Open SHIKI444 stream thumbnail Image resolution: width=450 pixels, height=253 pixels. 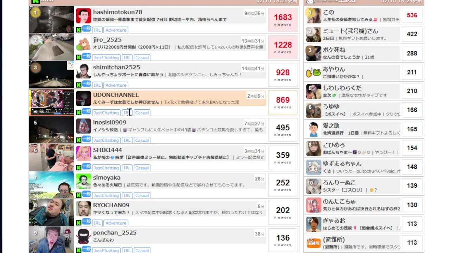tap(51, 157)
